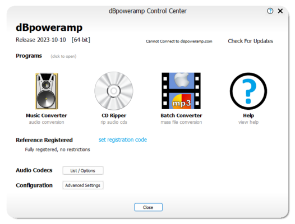Click the large Help question mark icon
The image size is (295, 224).
(248, 91)
